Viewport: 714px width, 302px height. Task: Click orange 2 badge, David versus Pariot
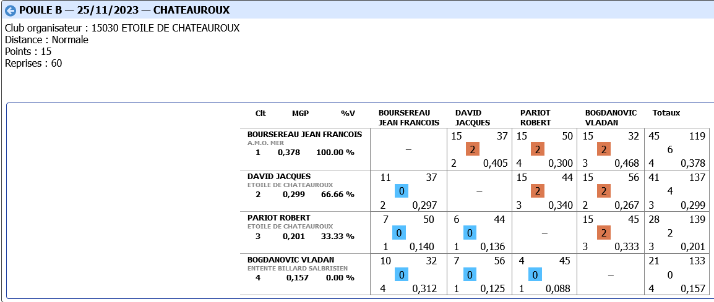pyautogui.click(x=538, y=191)
